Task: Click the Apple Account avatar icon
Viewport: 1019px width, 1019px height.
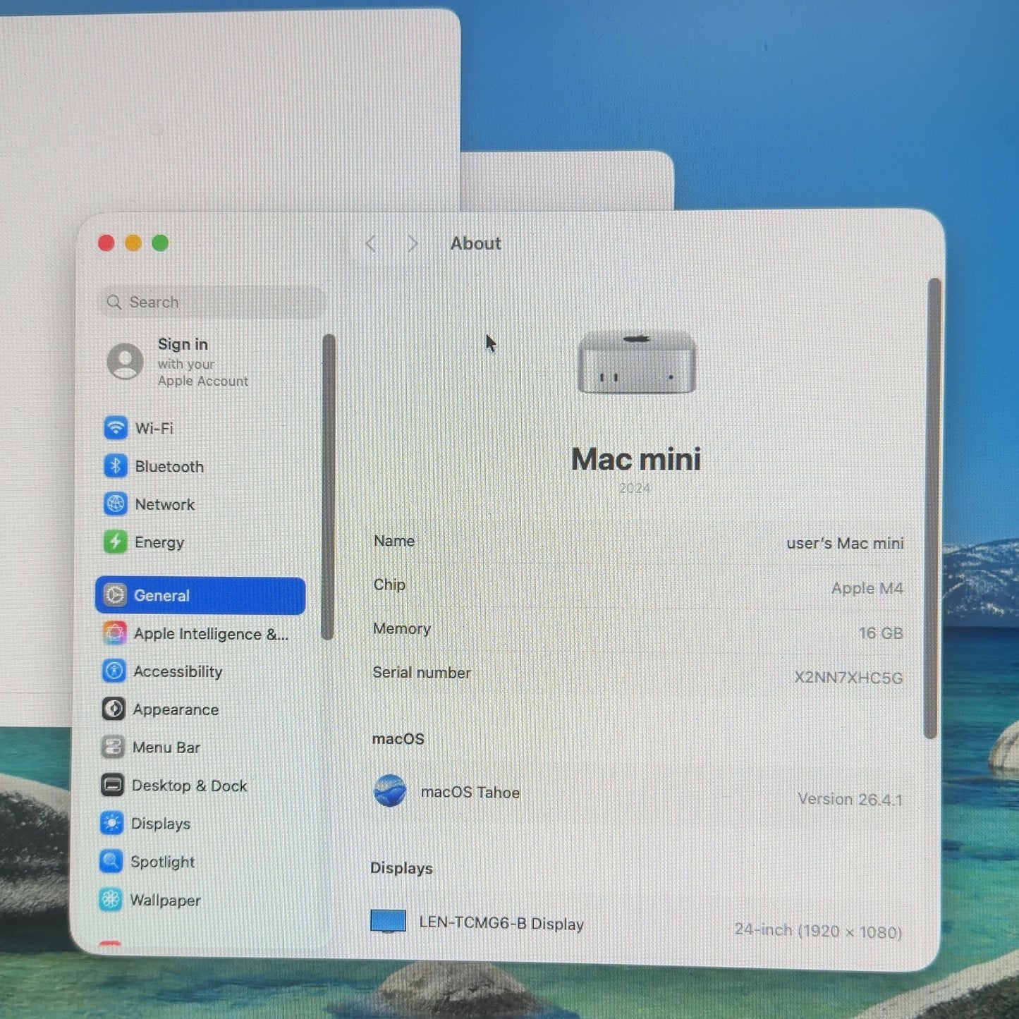Action: tap(126, 361)
